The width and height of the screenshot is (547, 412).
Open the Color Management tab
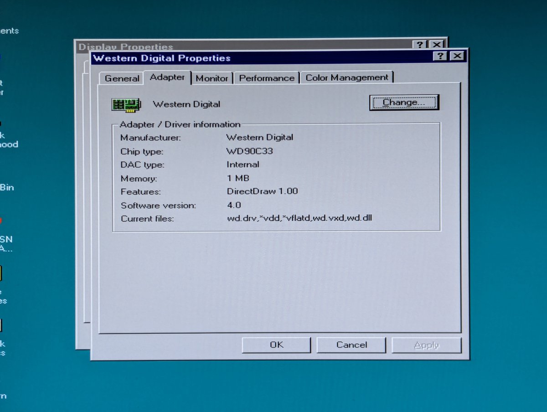347,77
